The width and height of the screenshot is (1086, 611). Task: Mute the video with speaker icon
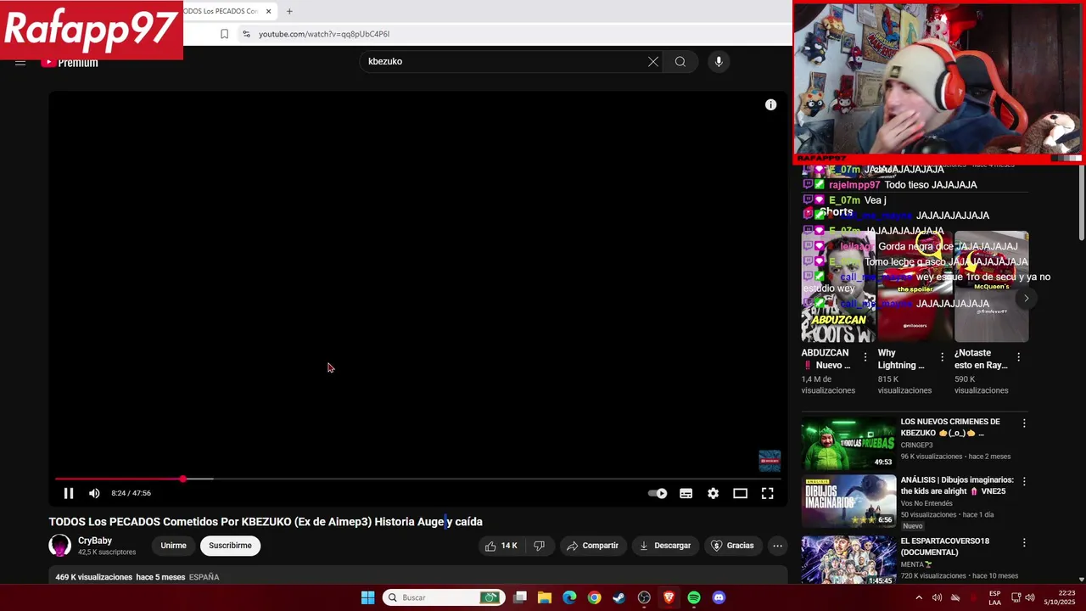[94, 493]
